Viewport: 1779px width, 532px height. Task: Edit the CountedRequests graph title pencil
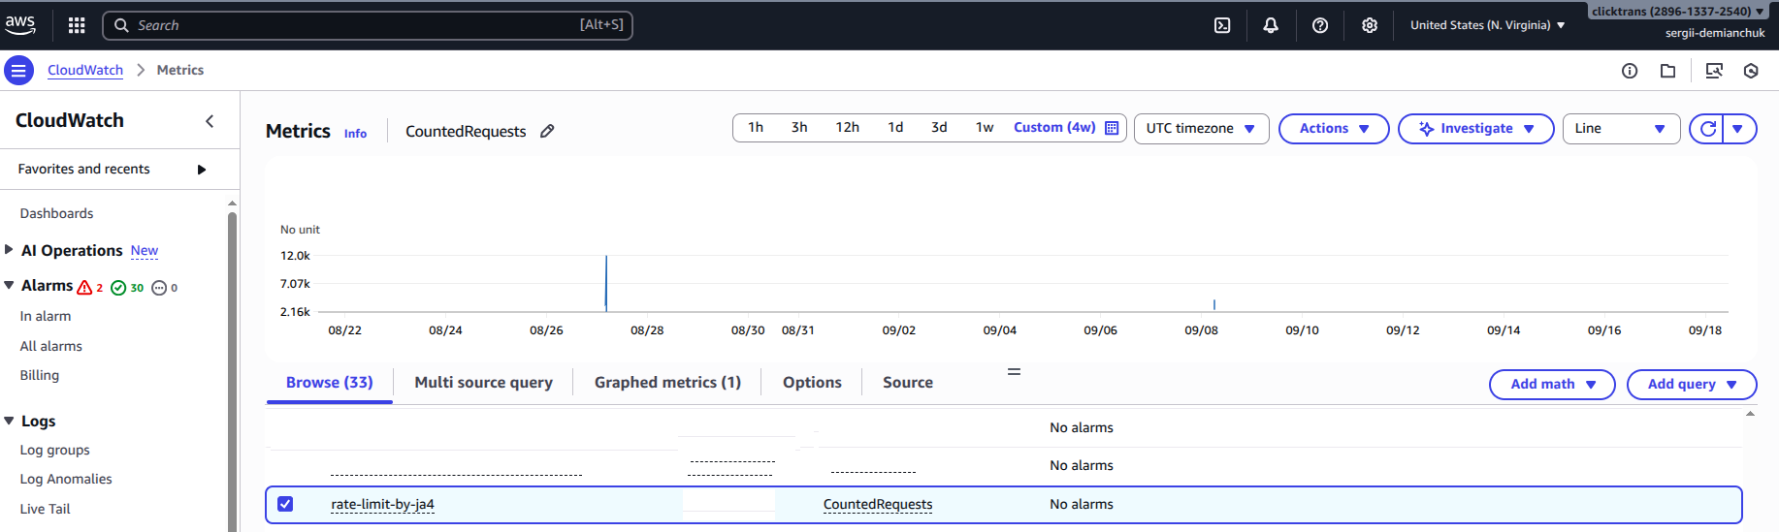pyautogui.click(x=547, y=131)
